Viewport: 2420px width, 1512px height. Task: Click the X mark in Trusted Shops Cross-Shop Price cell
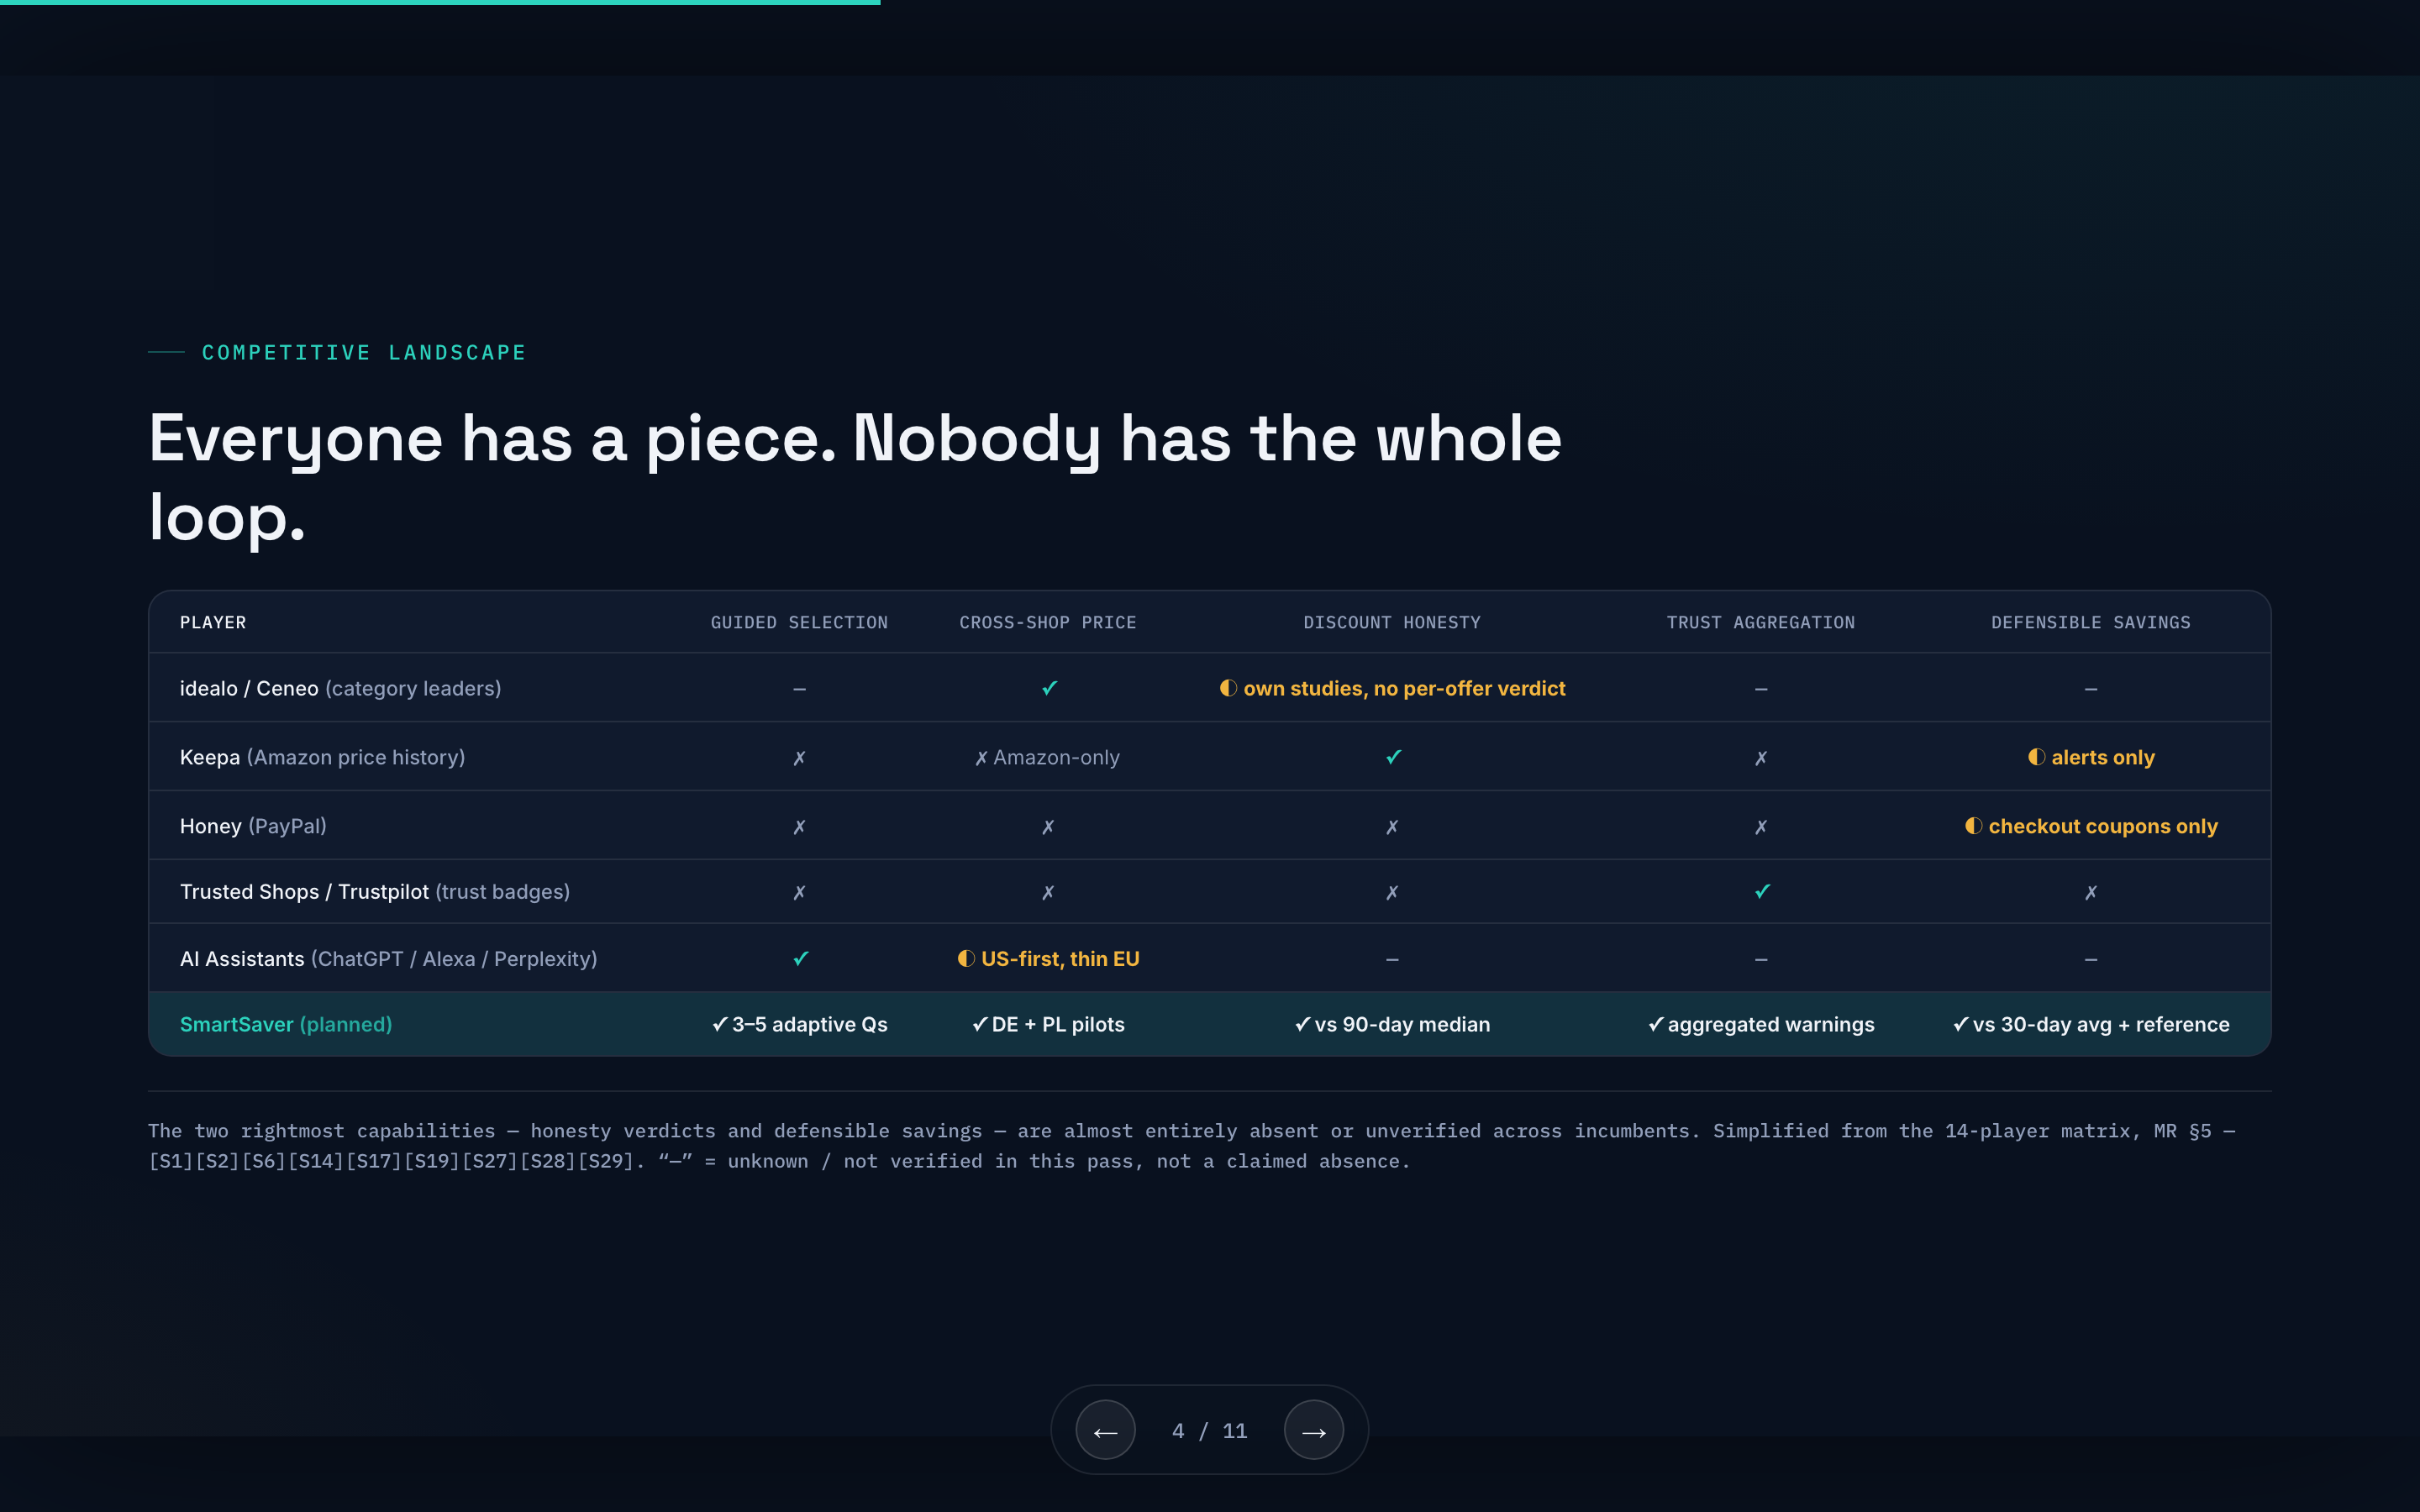[x=1048, y=892]
